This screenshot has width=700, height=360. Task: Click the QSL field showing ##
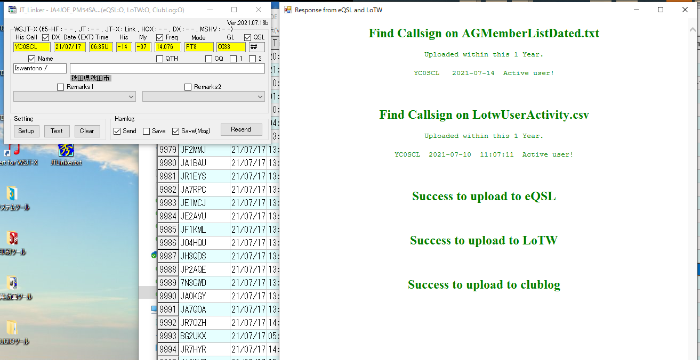point(256,47)
